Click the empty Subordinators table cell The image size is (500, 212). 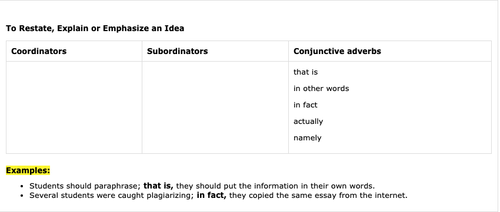[x=215, y=107]
